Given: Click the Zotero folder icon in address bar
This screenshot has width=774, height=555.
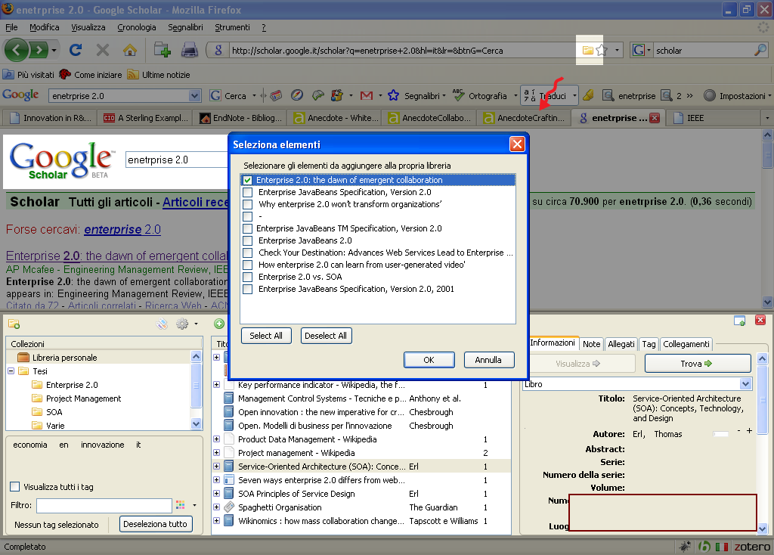Looking at the screenshot, I should pyautogui.click(x=587, y=50).
